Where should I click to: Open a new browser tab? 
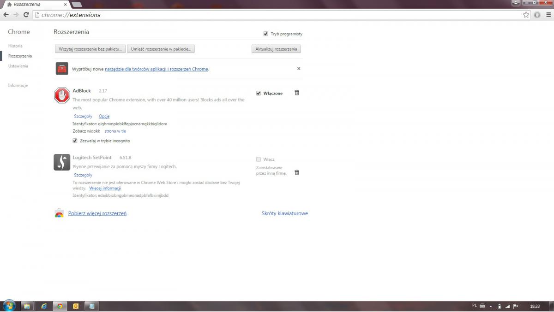pos(77,4)
